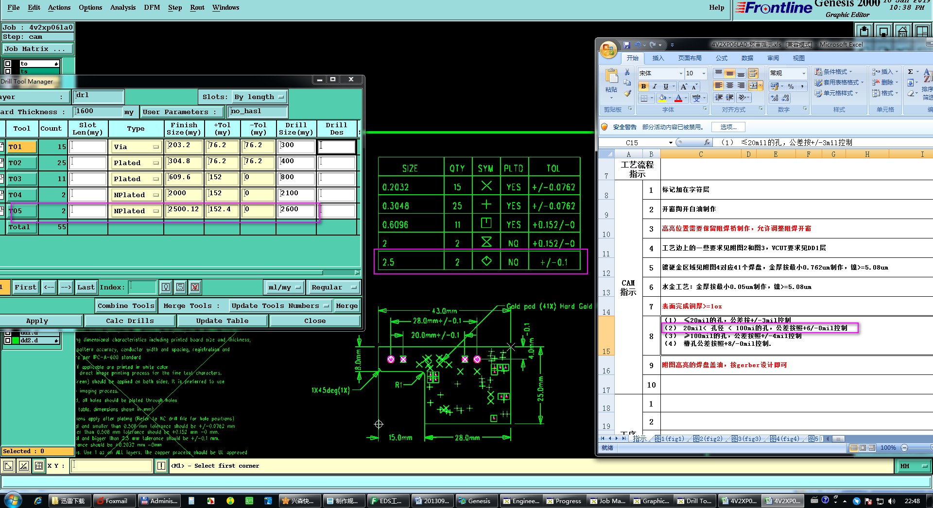The width and height of the screenshot is (933, 508).
Task: Click the red X icon beside Index field
Action: [195, 287]
